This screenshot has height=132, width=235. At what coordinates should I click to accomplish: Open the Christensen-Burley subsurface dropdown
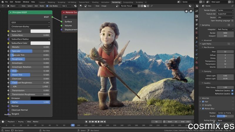point(30,26)
